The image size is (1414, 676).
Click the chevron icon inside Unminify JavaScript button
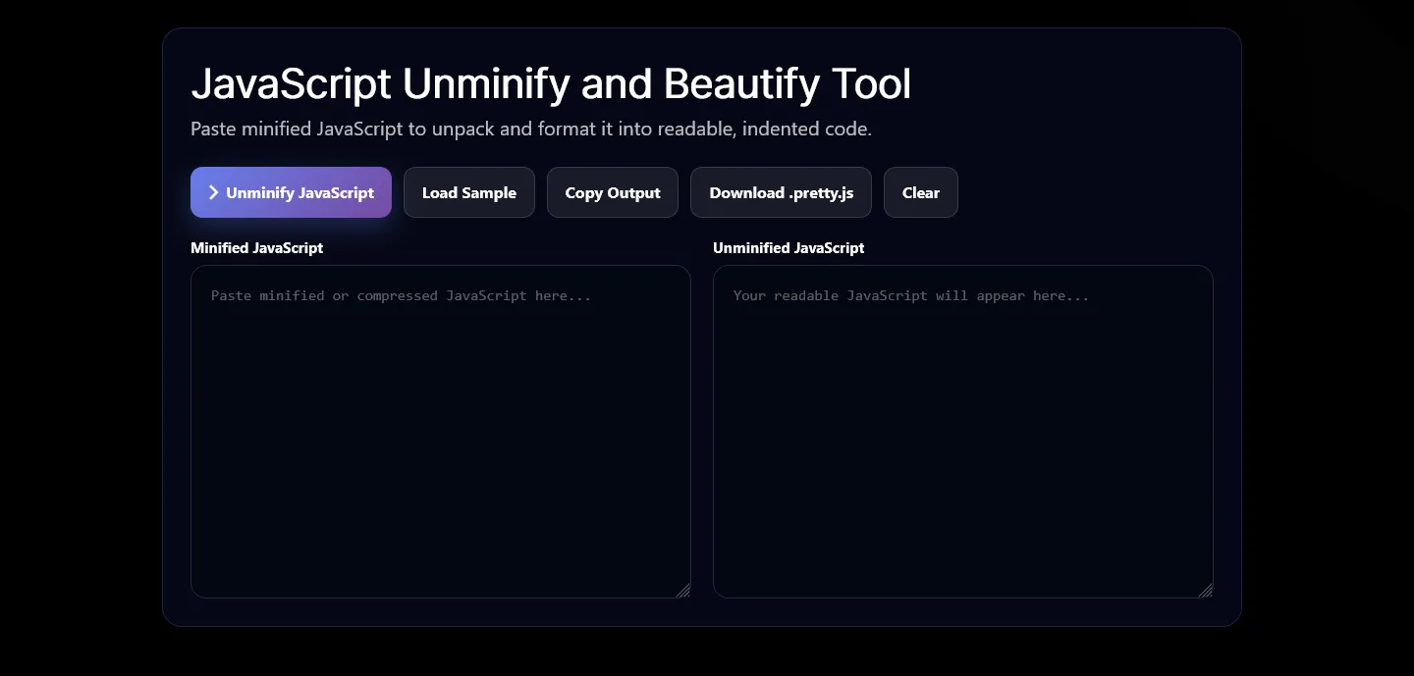pyautogui.click(x=214, y=192)
